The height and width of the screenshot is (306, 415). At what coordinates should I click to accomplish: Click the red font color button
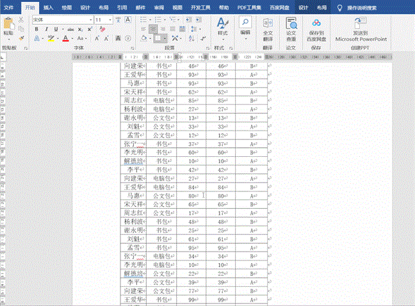point(65,38)
